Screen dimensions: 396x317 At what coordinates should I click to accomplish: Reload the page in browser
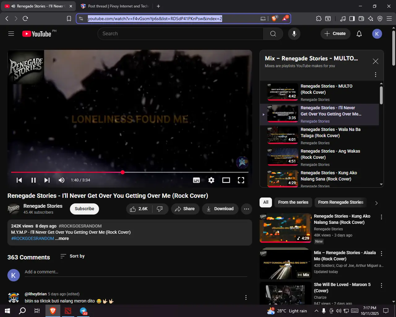click(25, 19)
